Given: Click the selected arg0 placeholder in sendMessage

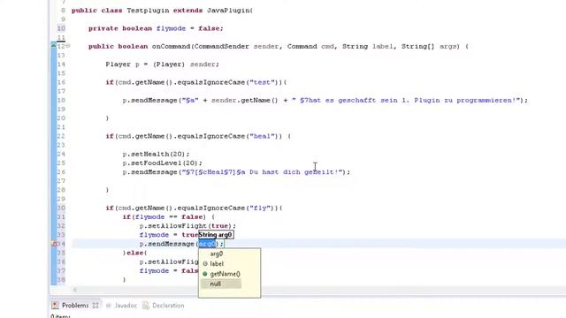Looking at the screenshot, I should tap(207, 244).
